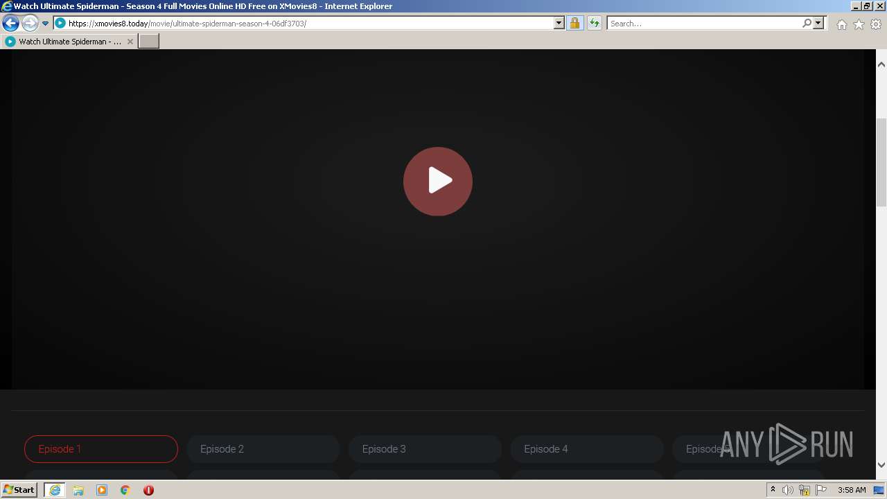Close the Watch Ultimate Spiderman tab
Screen dimensions: 887x499
[x=130, y=42]
